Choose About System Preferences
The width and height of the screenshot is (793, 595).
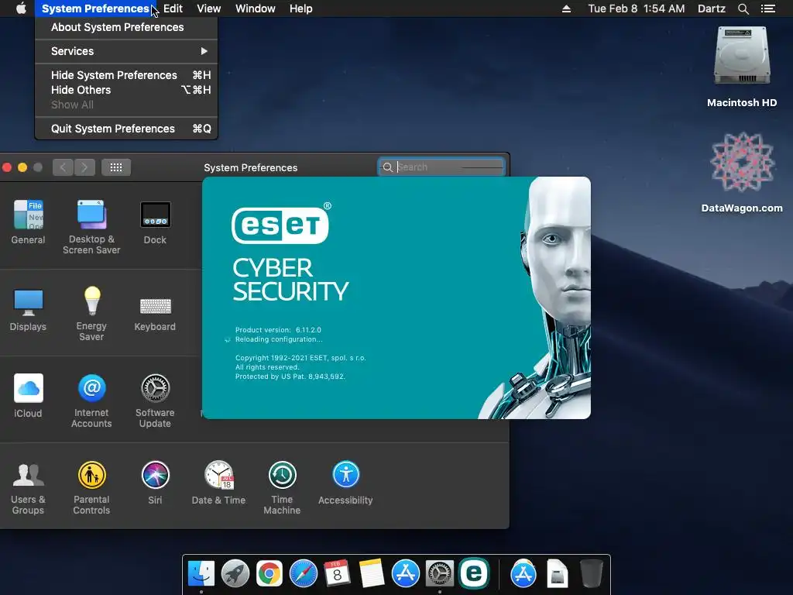(126, 27)
